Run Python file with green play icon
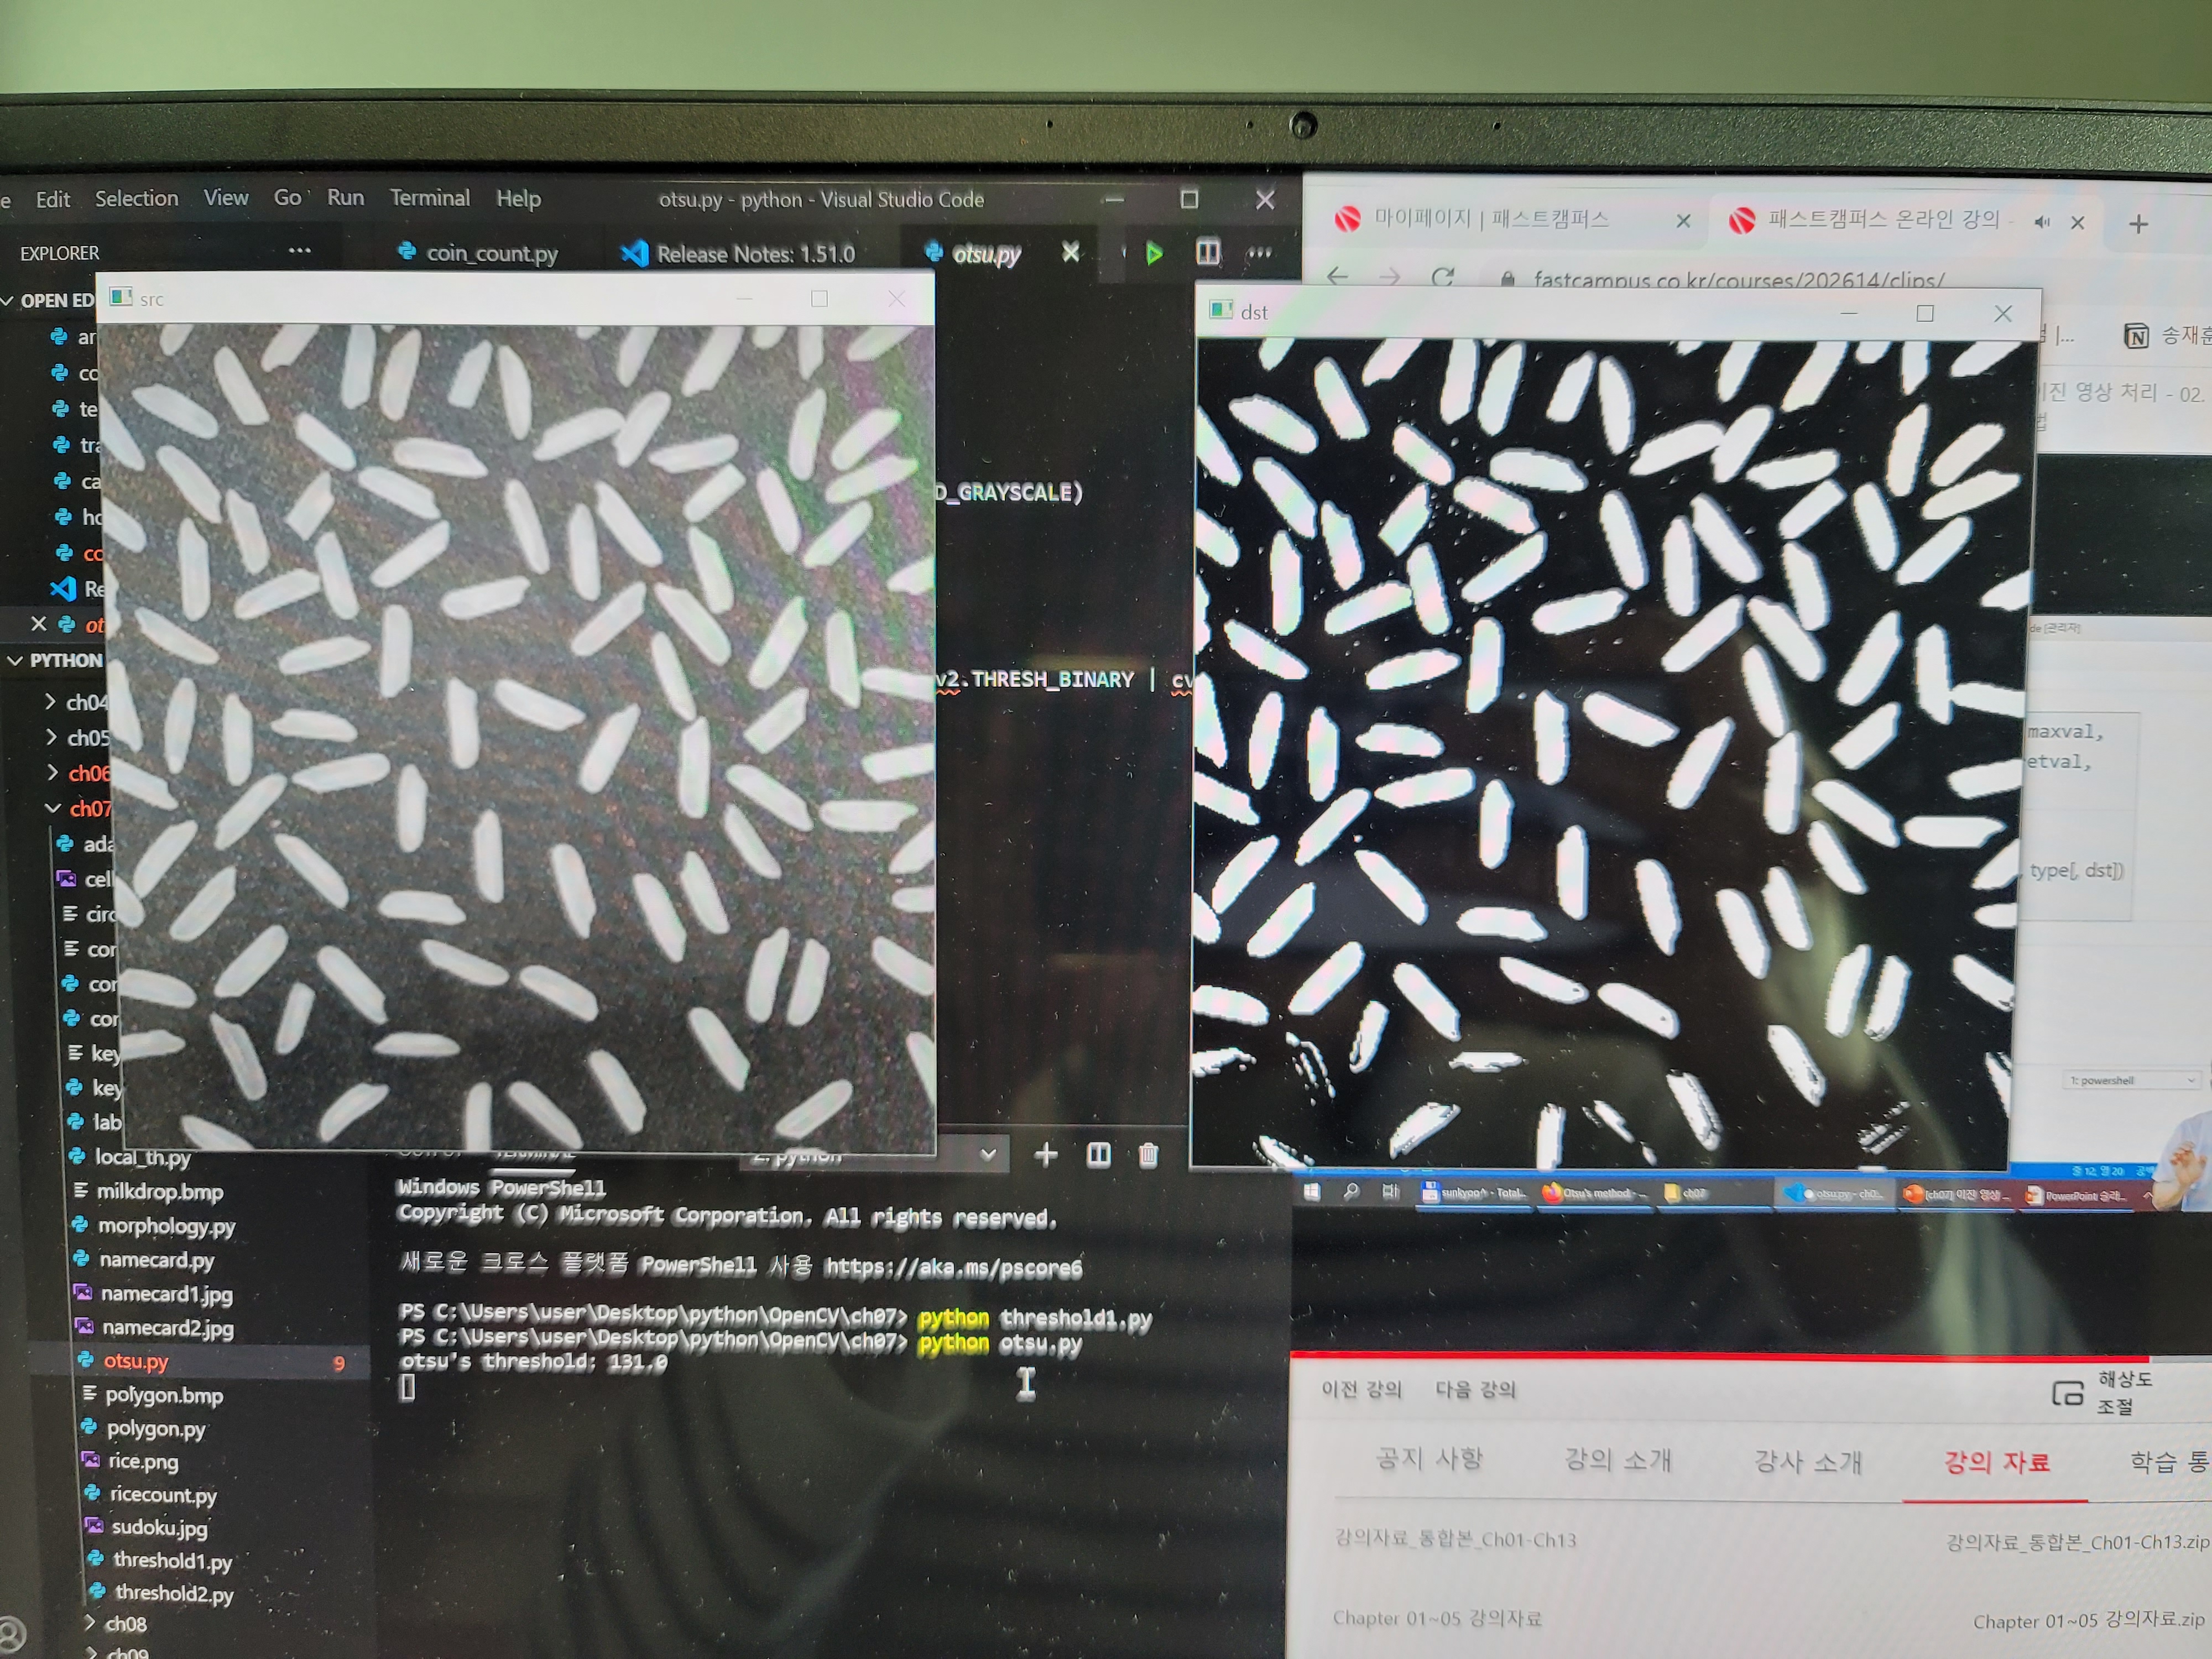 pyautogui.click(x=1154, y=253)
